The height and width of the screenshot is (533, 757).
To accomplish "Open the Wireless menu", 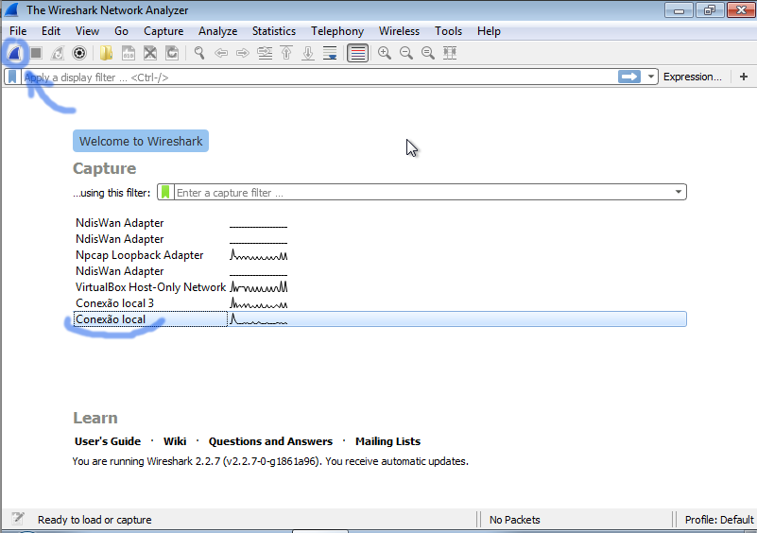I will coord(399,31).
